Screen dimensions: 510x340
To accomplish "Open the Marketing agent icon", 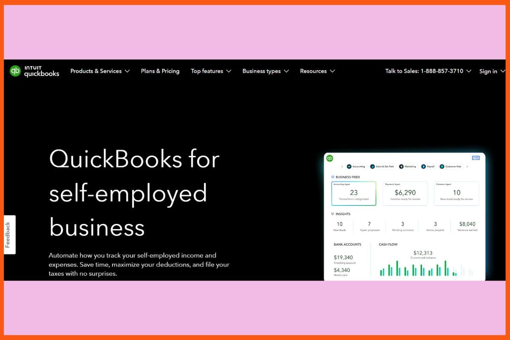I will point(401,166).
